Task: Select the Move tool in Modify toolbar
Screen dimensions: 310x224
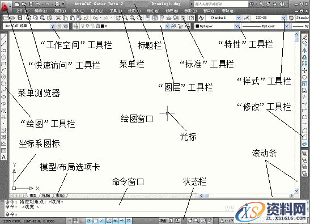Action: point(305,70)
